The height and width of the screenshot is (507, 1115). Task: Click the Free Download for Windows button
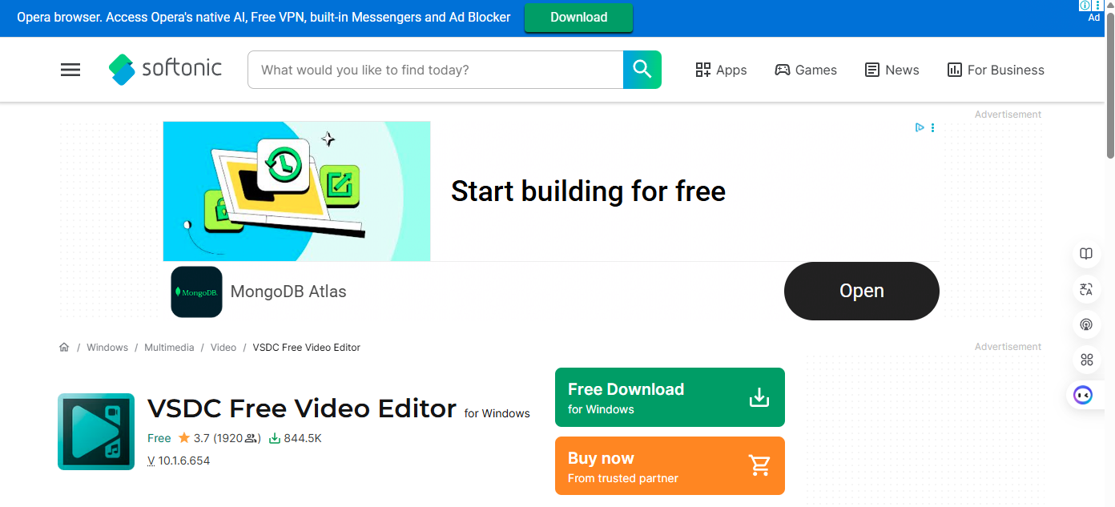pyautogui.click(x=670, y=397)
